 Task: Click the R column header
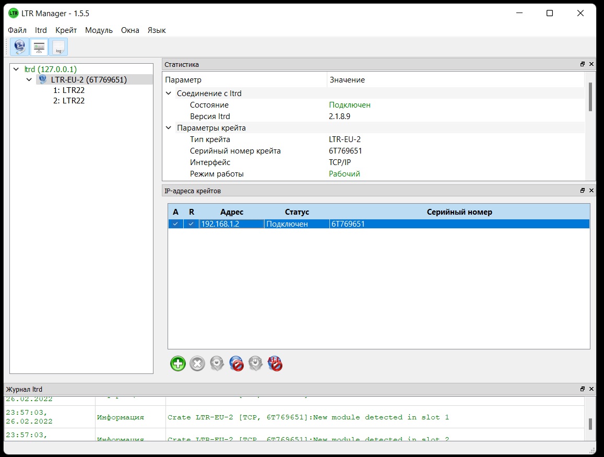(x=192, y=212)
